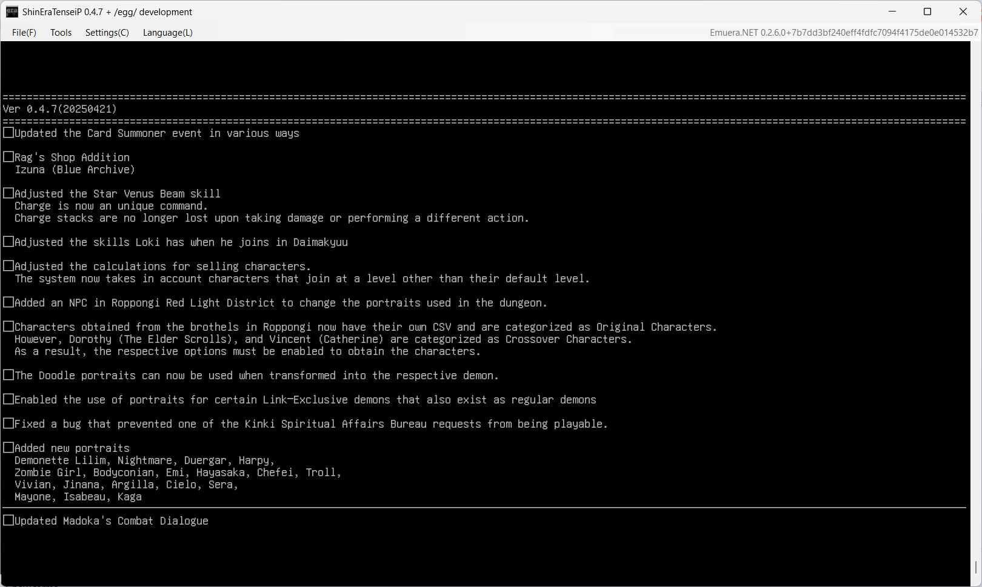The height and width of the screenshot is (587, 982).
Task: Open the Tools menu
Action: (61, 33)
